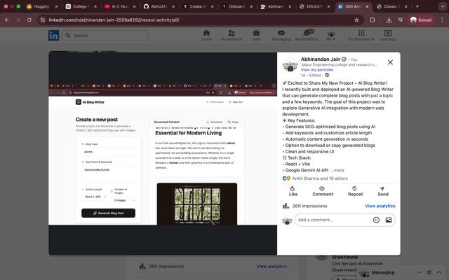Image resolution: width=449 pixels, height=280 pixels.
Task: Repost the AI Blog Writer post
Action: [x=355, y=191]
